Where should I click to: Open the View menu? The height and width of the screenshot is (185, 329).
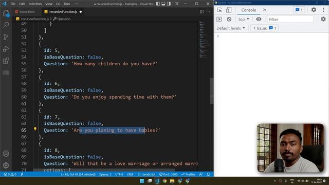click(x=49, y=4)
